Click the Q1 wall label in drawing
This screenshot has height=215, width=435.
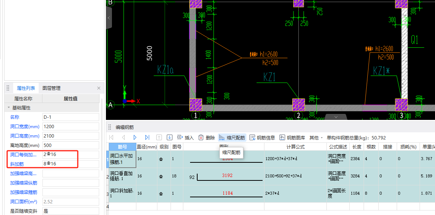414,40
